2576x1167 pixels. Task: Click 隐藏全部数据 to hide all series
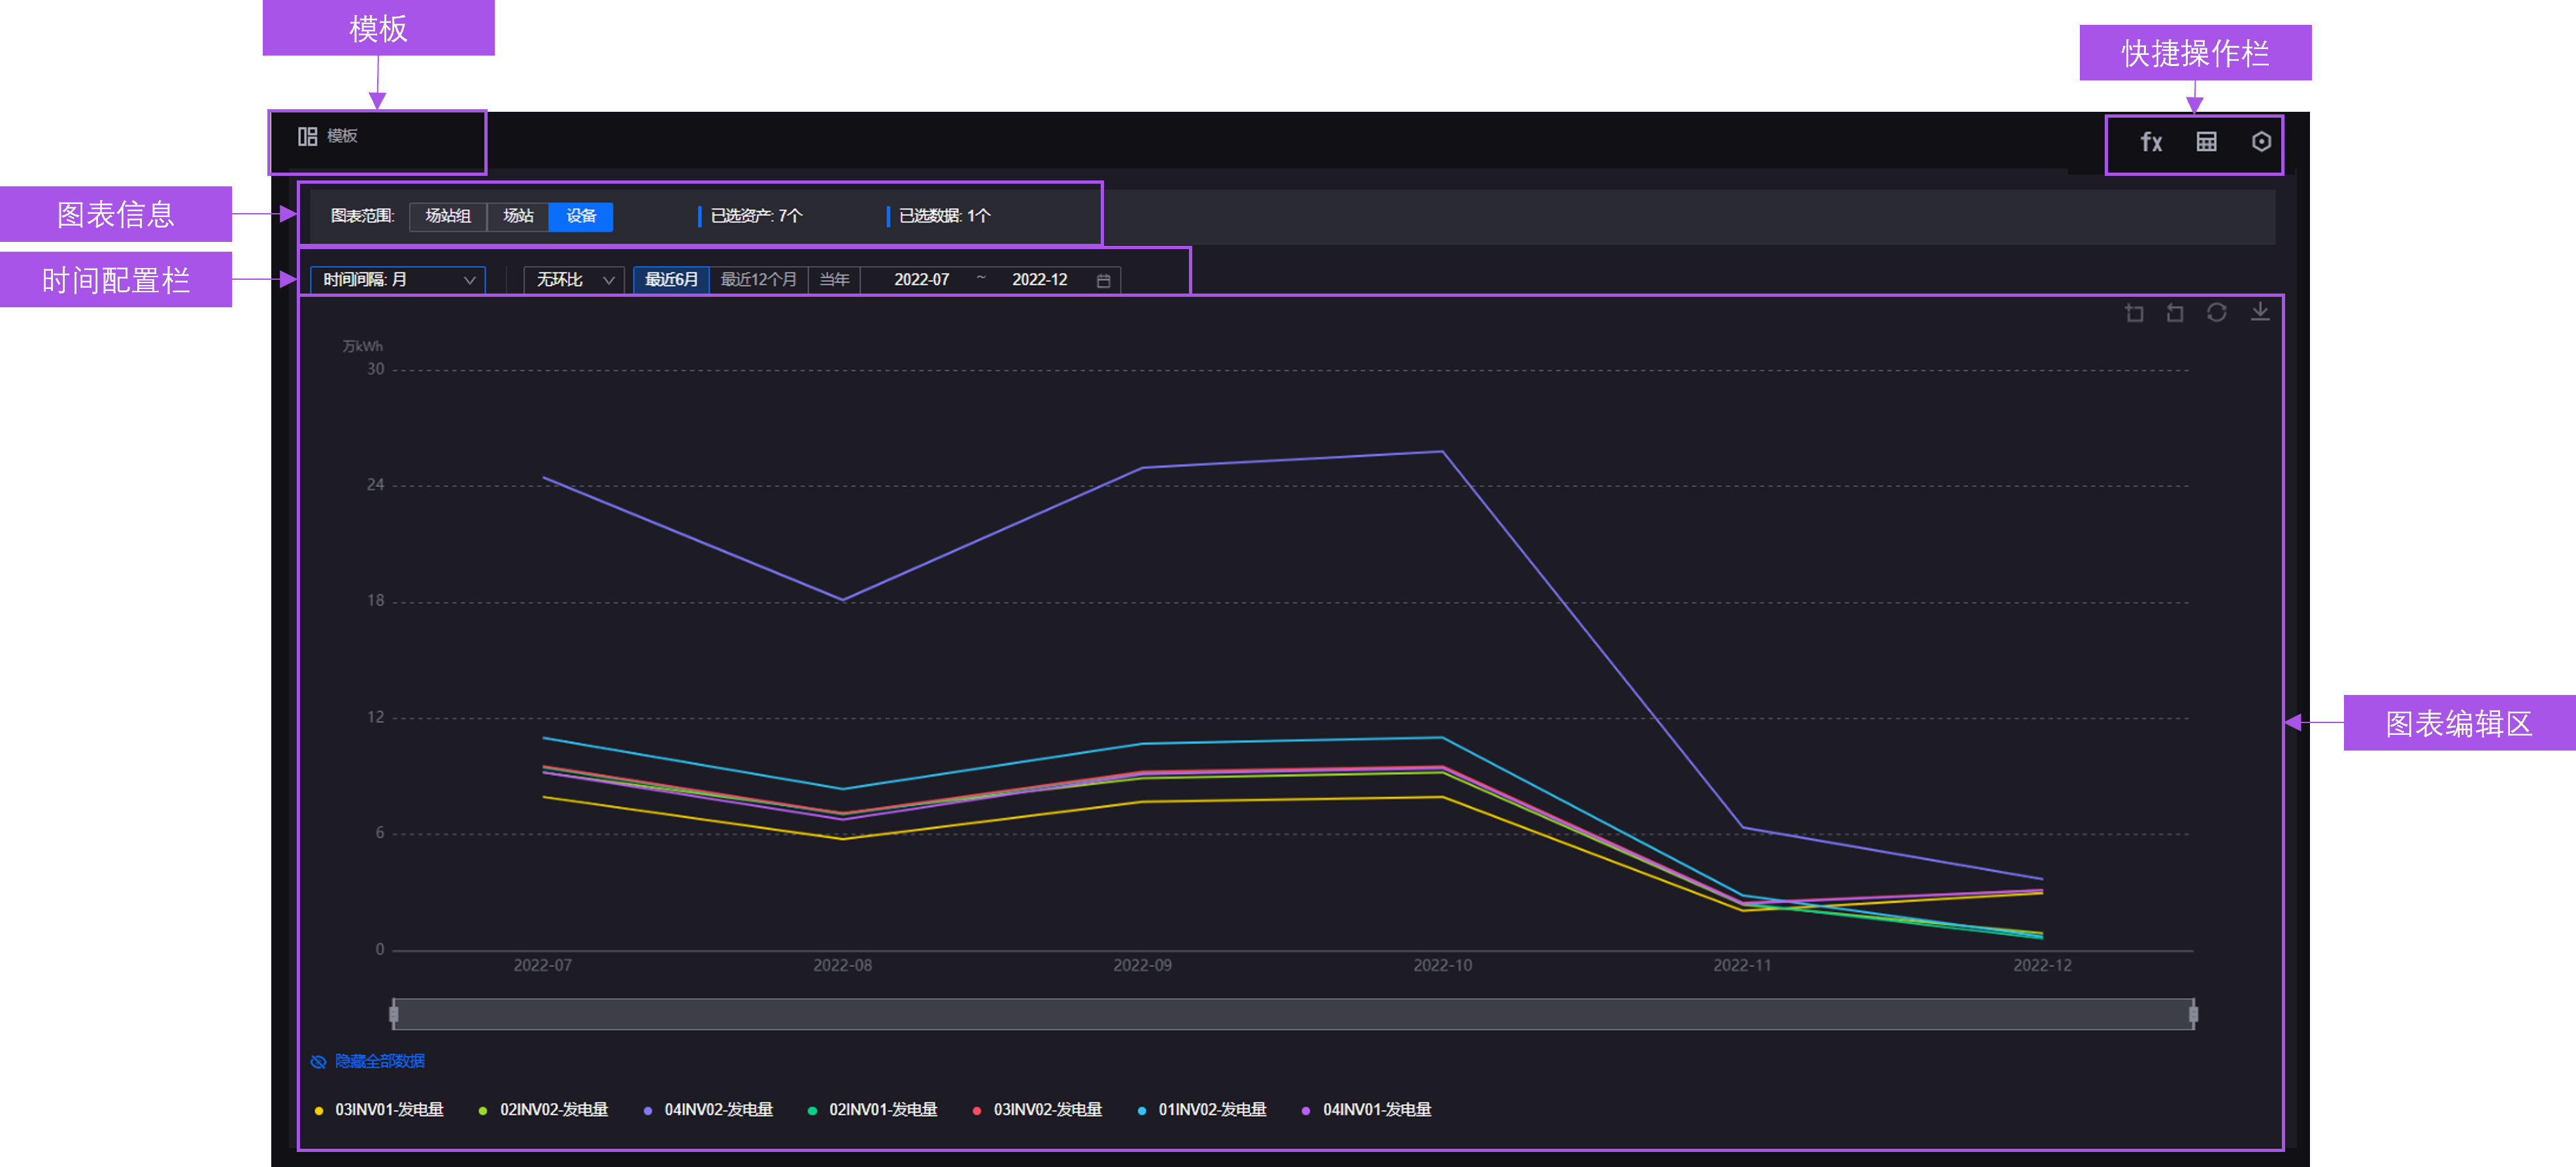coord(379,1061)
